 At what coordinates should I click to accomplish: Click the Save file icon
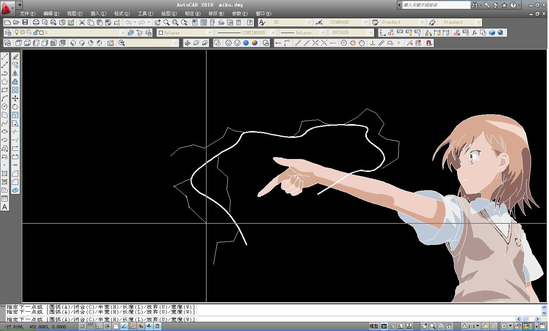coord(25,22)
